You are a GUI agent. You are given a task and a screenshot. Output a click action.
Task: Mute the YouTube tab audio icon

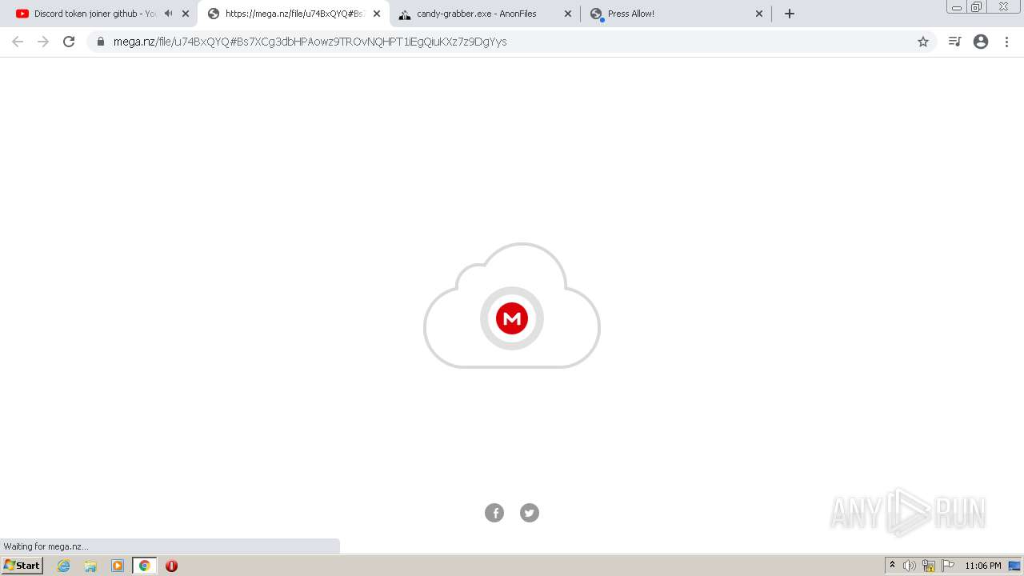pos(168,14)
